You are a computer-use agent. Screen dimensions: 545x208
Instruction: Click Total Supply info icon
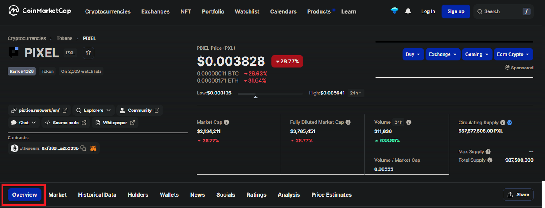490,160
